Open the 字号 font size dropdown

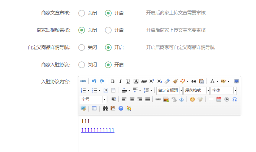click(x=93, y=99)
